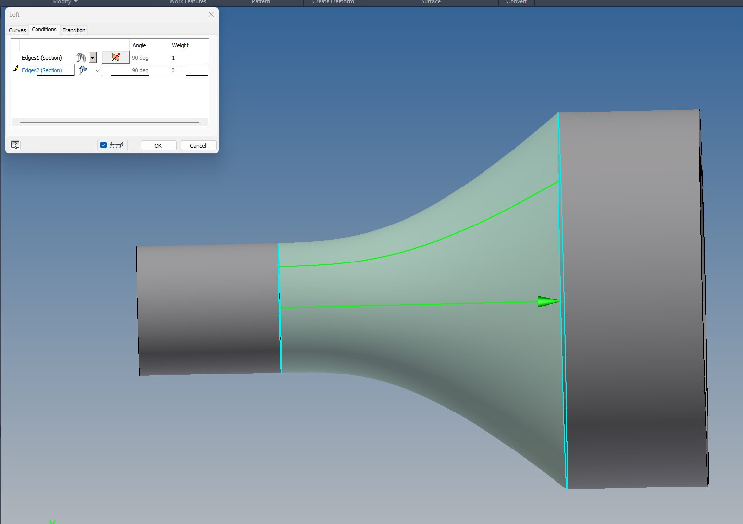The width and height of the screenshot is (743, 524).
Task: Click the Angle value 90 deg for Edges2
Action: 140,70
